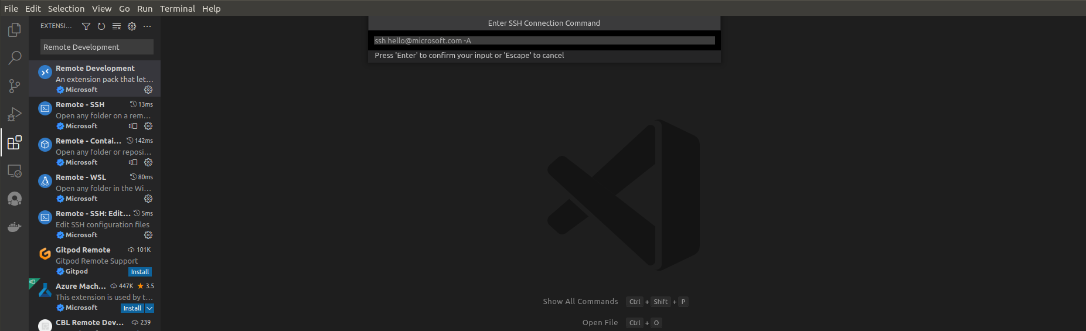Open the Run menu
The width and height of the screenshot is (1086, 331).
[x=145, y=8]
